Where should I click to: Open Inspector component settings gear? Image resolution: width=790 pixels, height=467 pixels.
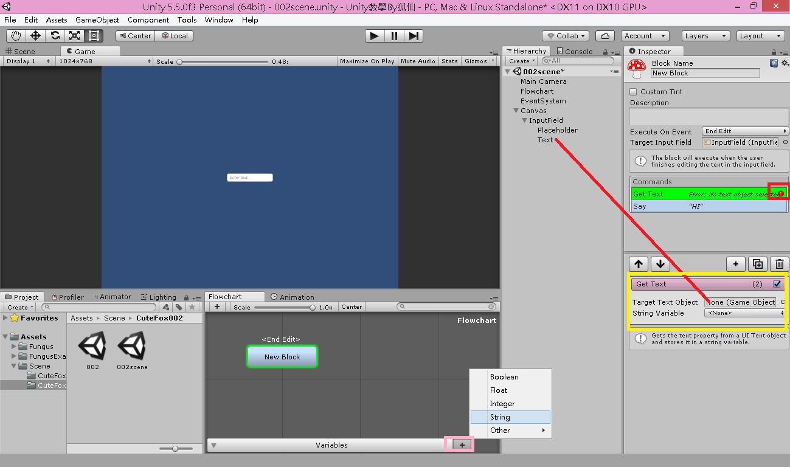point(785,63)
